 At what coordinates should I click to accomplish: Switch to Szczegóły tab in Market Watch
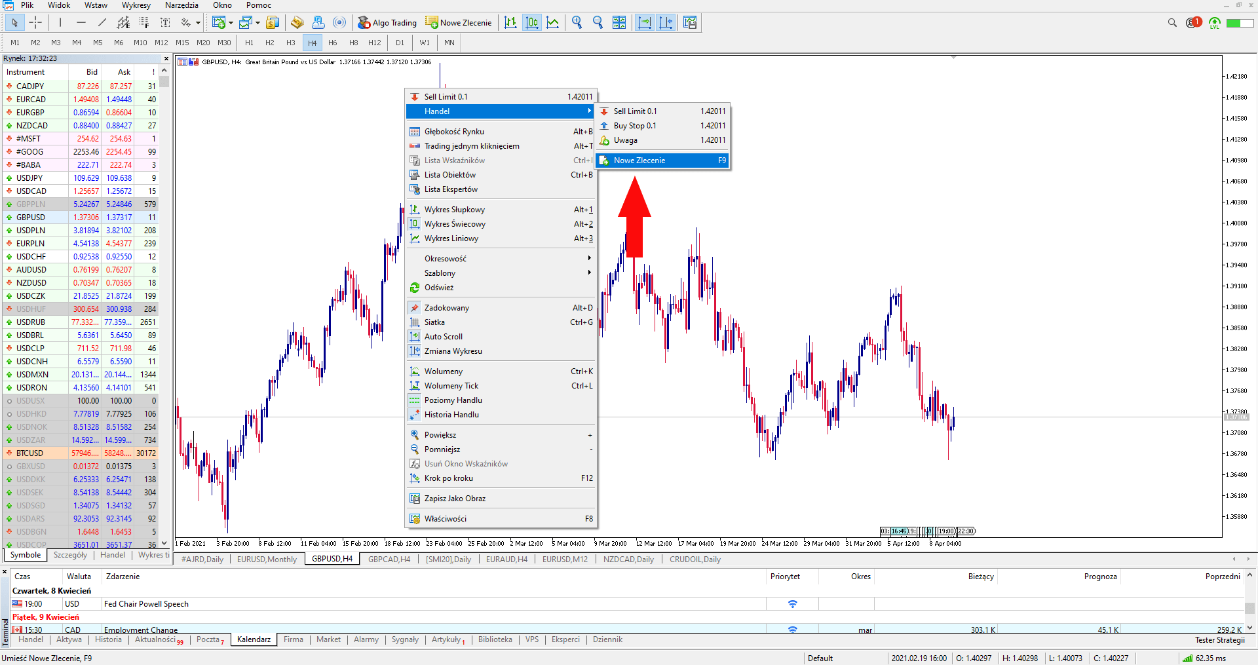[x=70, y=555]
